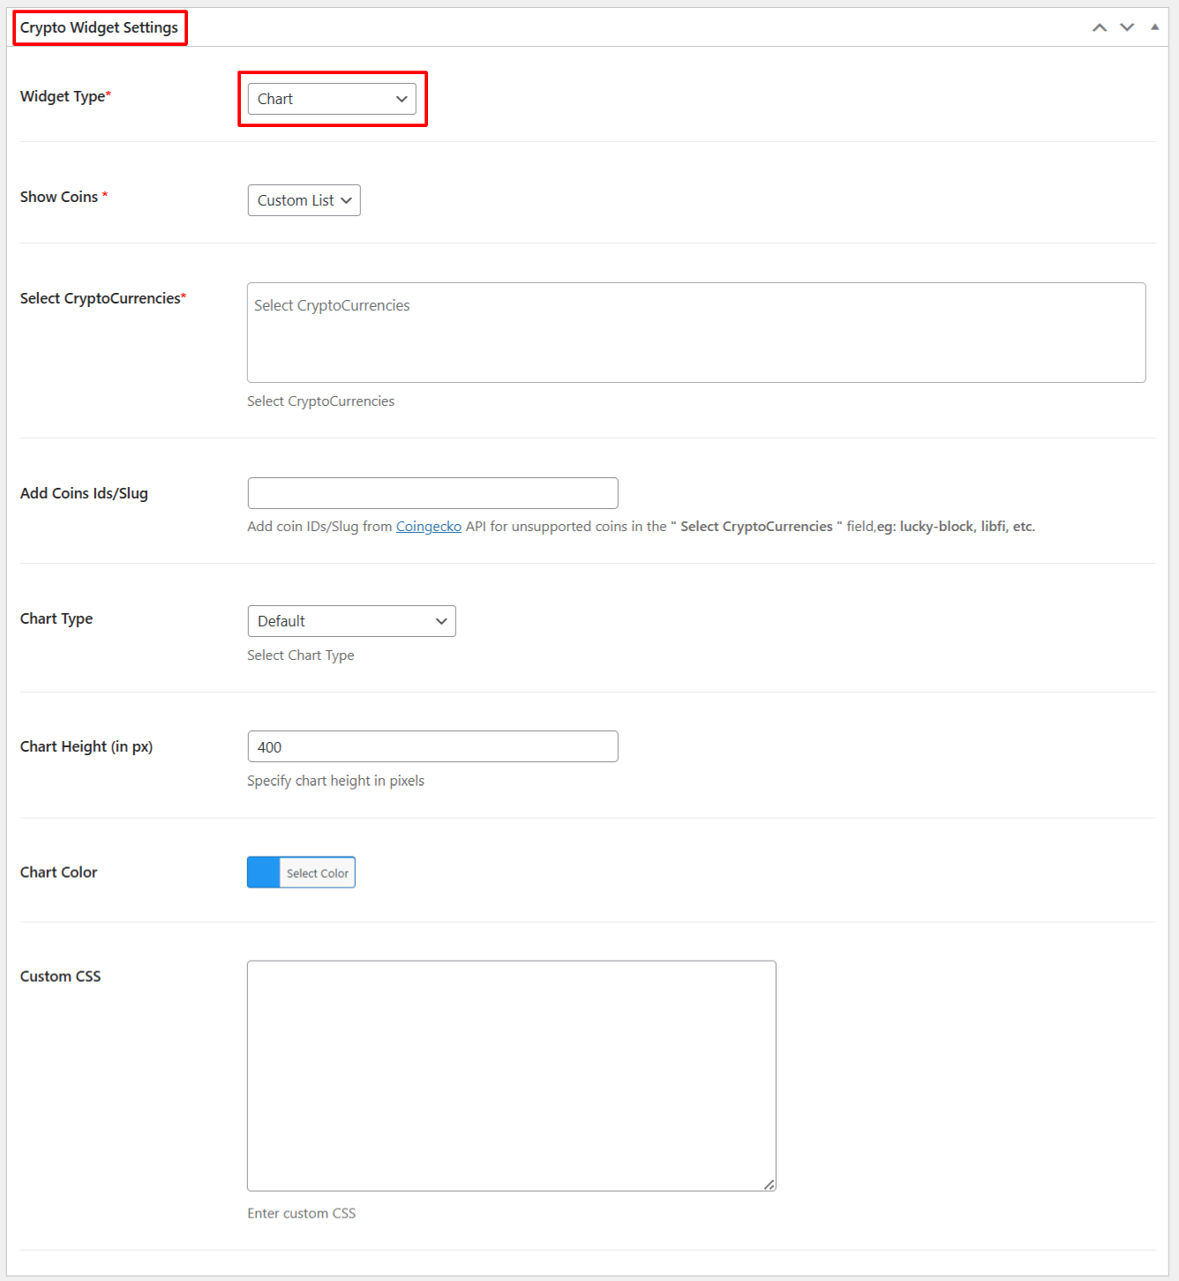
Task: Click the Chart Height field showing 400
Action: click(432, 746)
